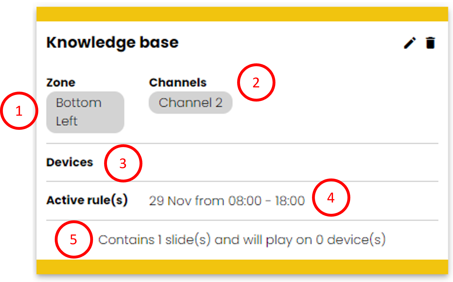Click the Zone label
This screenshot has height=282, width=453.
61,83
